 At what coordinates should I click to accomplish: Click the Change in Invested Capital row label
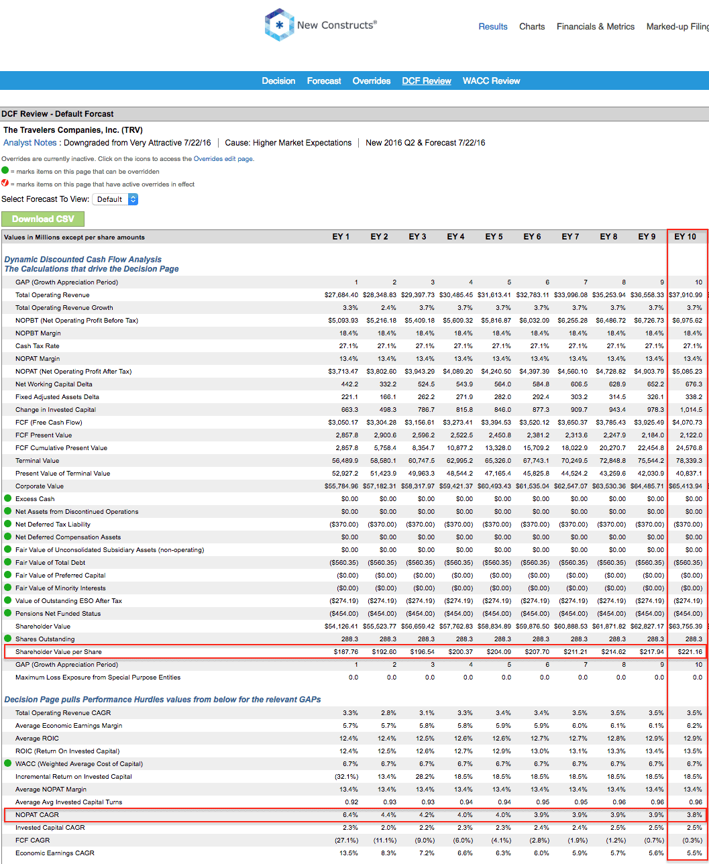coord(56,409)
